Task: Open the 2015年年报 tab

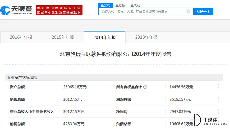Action: click(x=63, y=37)
